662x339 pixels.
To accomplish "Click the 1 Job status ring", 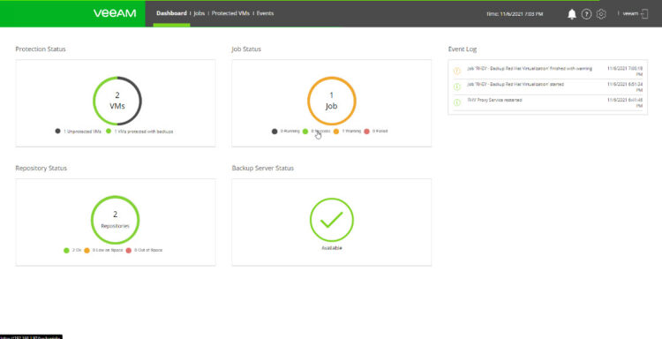I will pos(331,101).
